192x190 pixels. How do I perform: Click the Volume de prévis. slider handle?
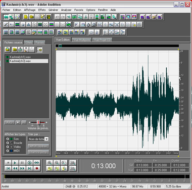click(38, 122)
